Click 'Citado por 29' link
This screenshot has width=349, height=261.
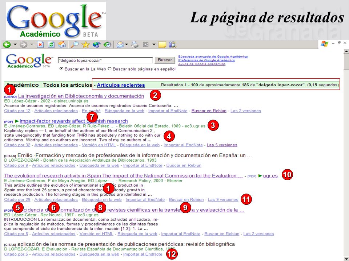17,199
